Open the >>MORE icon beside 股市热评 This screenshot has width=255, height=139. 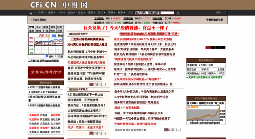73,34
